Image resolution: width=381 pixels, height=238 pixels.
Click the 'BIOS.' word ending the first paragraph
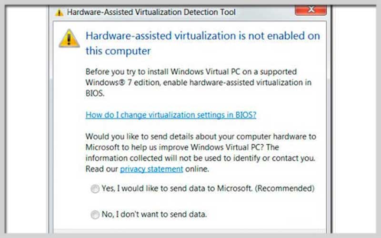(95, 93)
